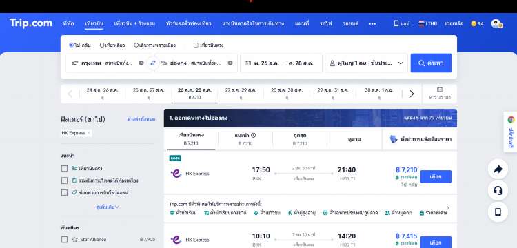Click the ฿7,210 price on first flight
Image resolution: width=517 pixels, height=248 pixels.
pyautogui.click(x=407, y=170)
